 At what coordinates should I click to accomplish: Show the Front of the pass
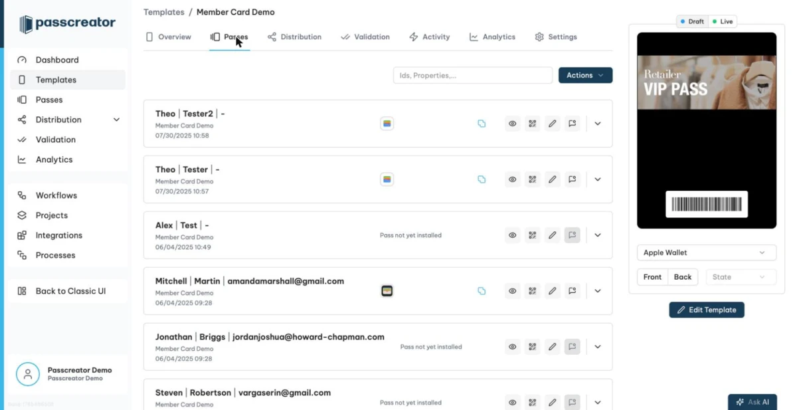coord(652,277)
